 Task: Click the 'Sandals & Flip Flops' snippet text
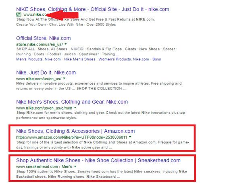104,49
